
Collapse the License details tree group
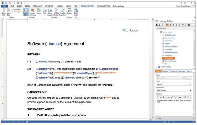[158, 32]
